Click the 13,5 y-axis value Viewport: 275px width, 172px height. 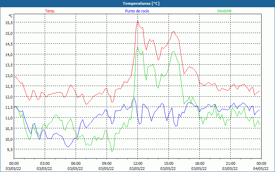tap(9, 65)
